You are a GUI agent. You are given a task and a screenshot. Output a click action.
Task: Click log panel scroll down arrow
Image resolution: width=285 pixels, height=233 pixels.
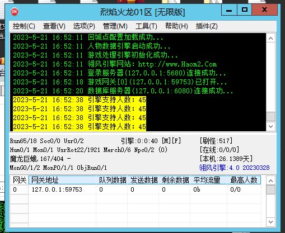tap(270, 126)
